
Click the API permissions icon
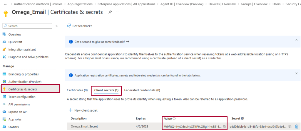tap(4, 104)
